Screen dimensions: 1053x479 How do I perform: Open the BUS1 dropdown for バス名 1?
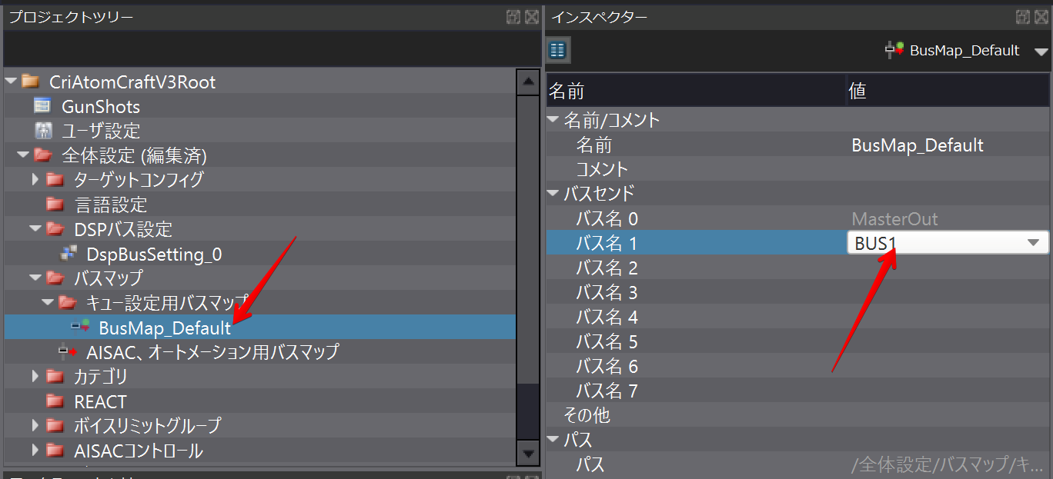pos(1035,242)
